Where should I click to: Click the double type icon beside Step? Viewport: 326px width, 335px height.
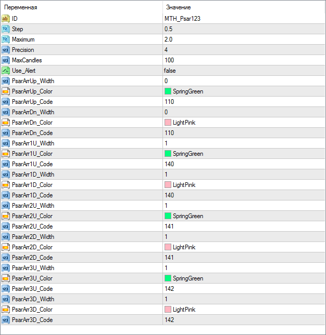pos(6,29)
